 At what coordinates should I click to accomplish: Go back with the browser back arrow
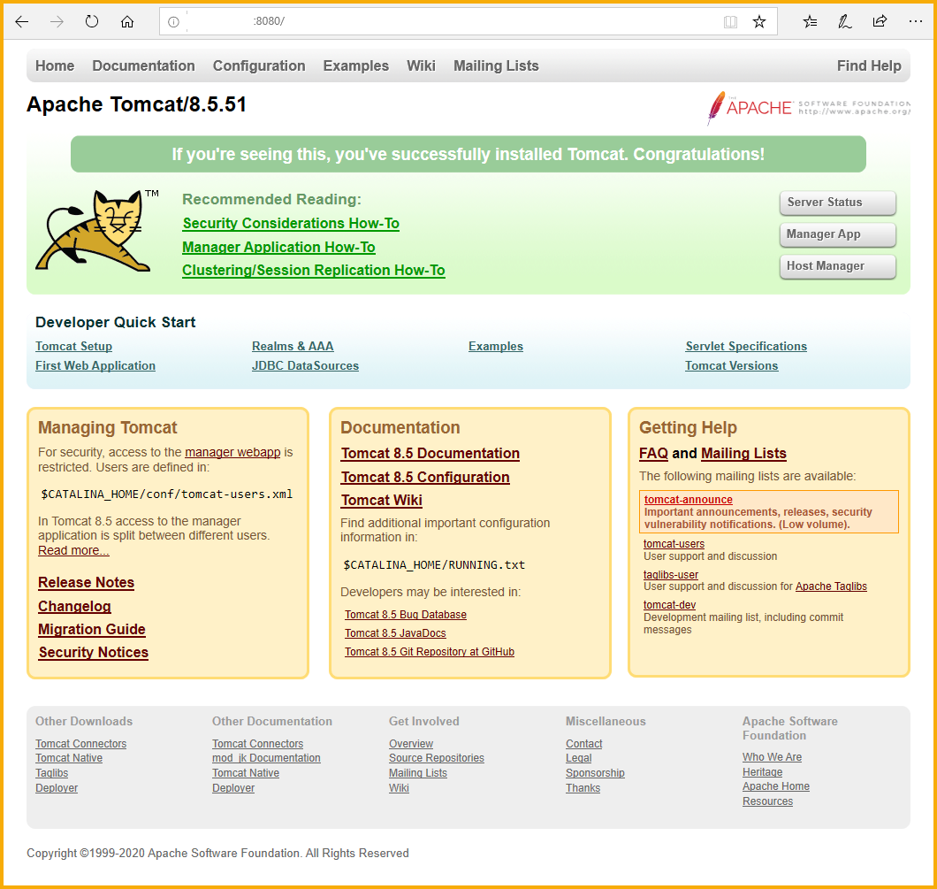point(21,22)
